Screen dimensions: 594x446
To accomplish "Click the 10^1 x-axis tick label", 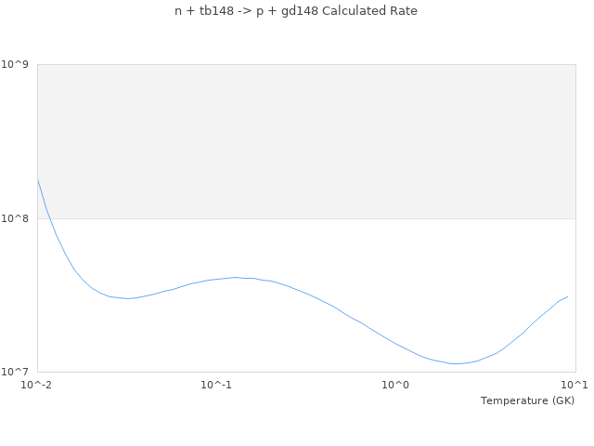I will [x=575, y=385].
